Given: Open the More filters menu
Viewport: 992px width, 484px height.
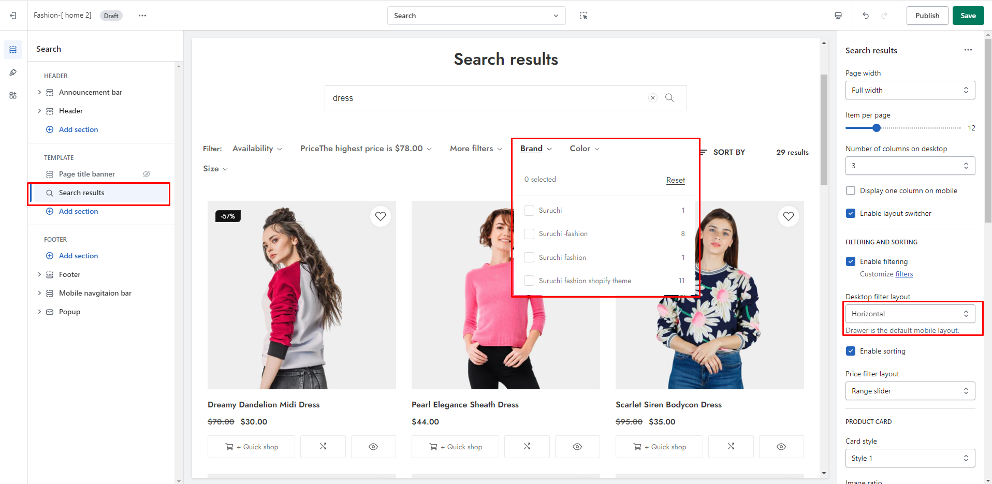Looking at the screenshot, I should tap(476, 149).
